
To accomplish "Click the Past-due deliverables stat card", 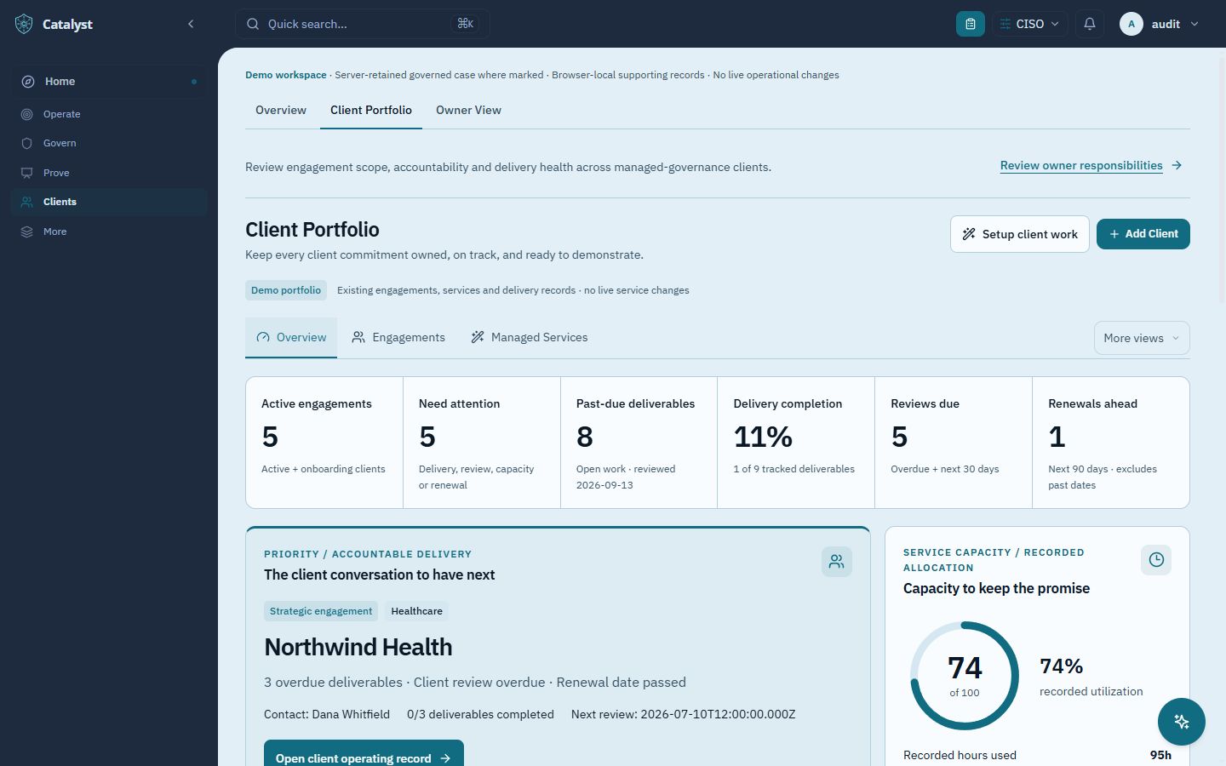I will [x=639, y=443].
